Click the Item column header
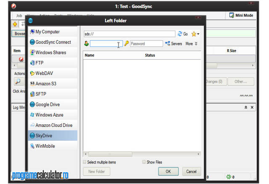The width and height of the screenshot is (269, 184). [17, 51]
